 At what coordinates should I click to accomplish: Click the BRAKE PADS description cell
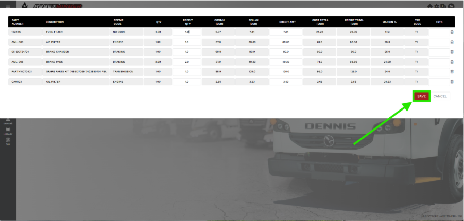click(76, 62)
